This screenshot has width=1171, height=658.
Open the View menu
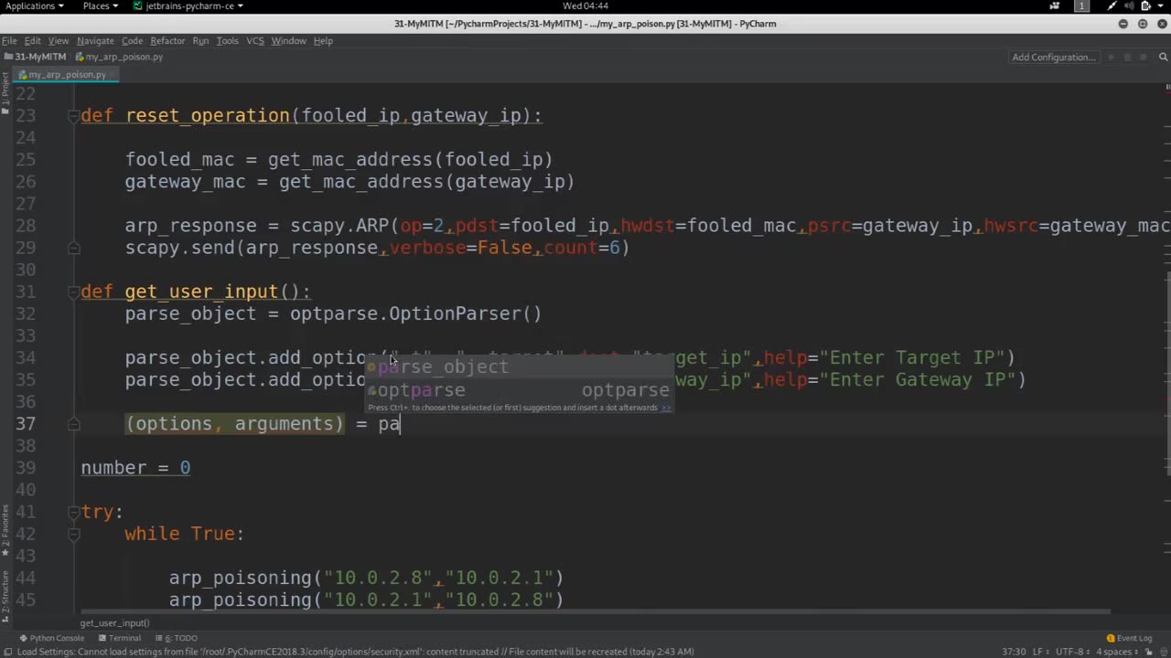pyautogui.click(x=59, y=40)
